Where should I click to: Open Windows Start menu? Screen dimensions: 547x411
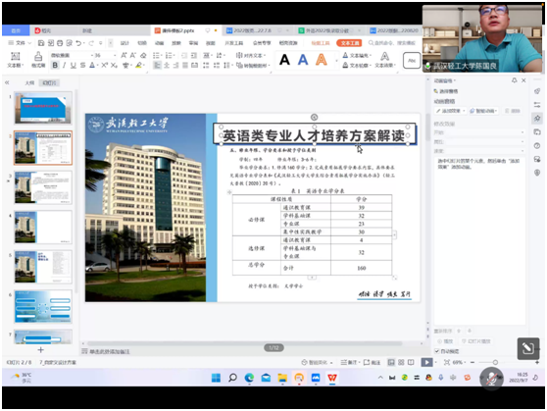click(216, 378)
